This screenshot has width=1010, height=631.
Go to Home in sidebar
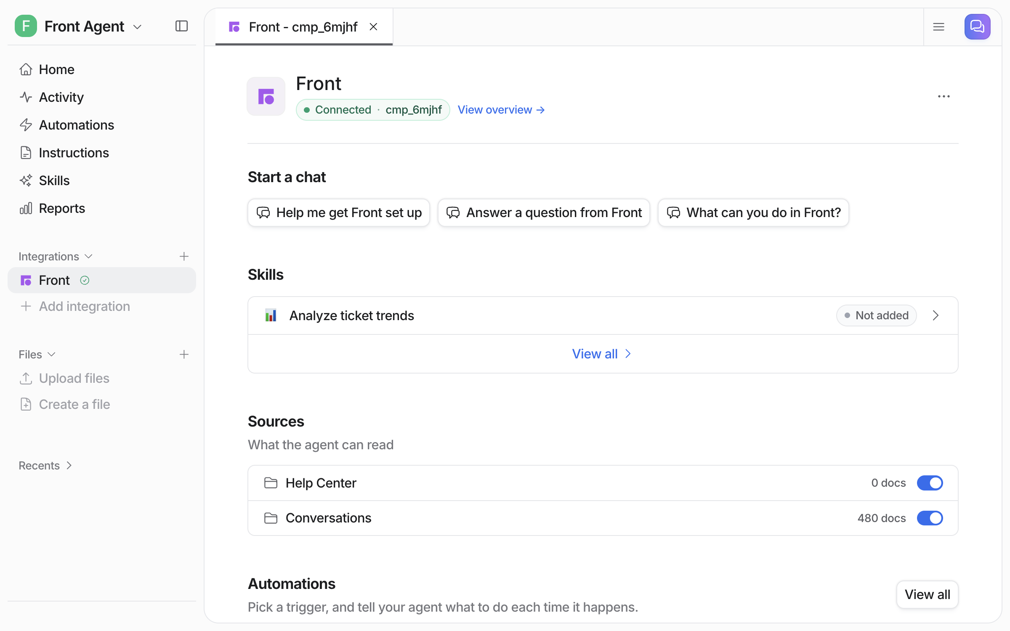[102, 69]
